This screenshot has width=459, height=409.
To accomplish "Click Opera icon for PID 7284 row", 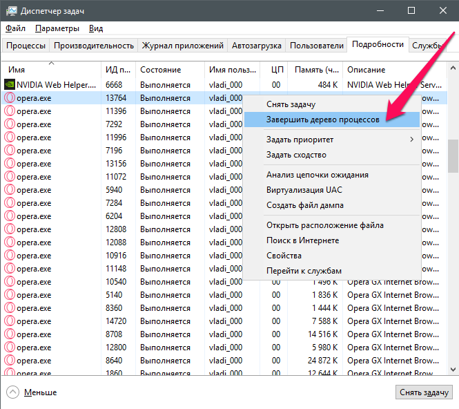I will coord(10,202).
